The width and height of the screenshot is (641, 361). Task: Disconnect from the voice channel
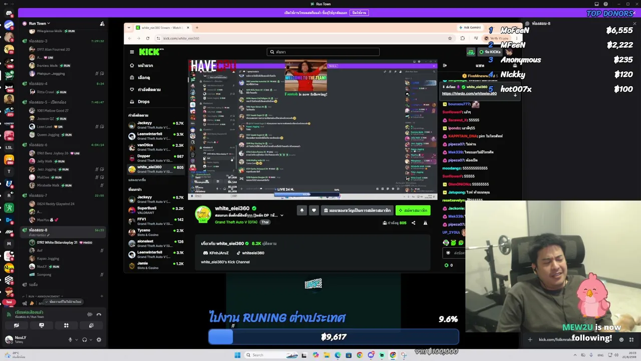(x=99, y=314)
